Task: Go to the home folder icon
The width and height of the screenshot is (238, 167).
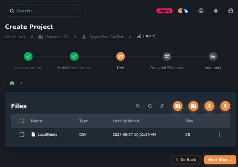Action: [x=12, y=83]
